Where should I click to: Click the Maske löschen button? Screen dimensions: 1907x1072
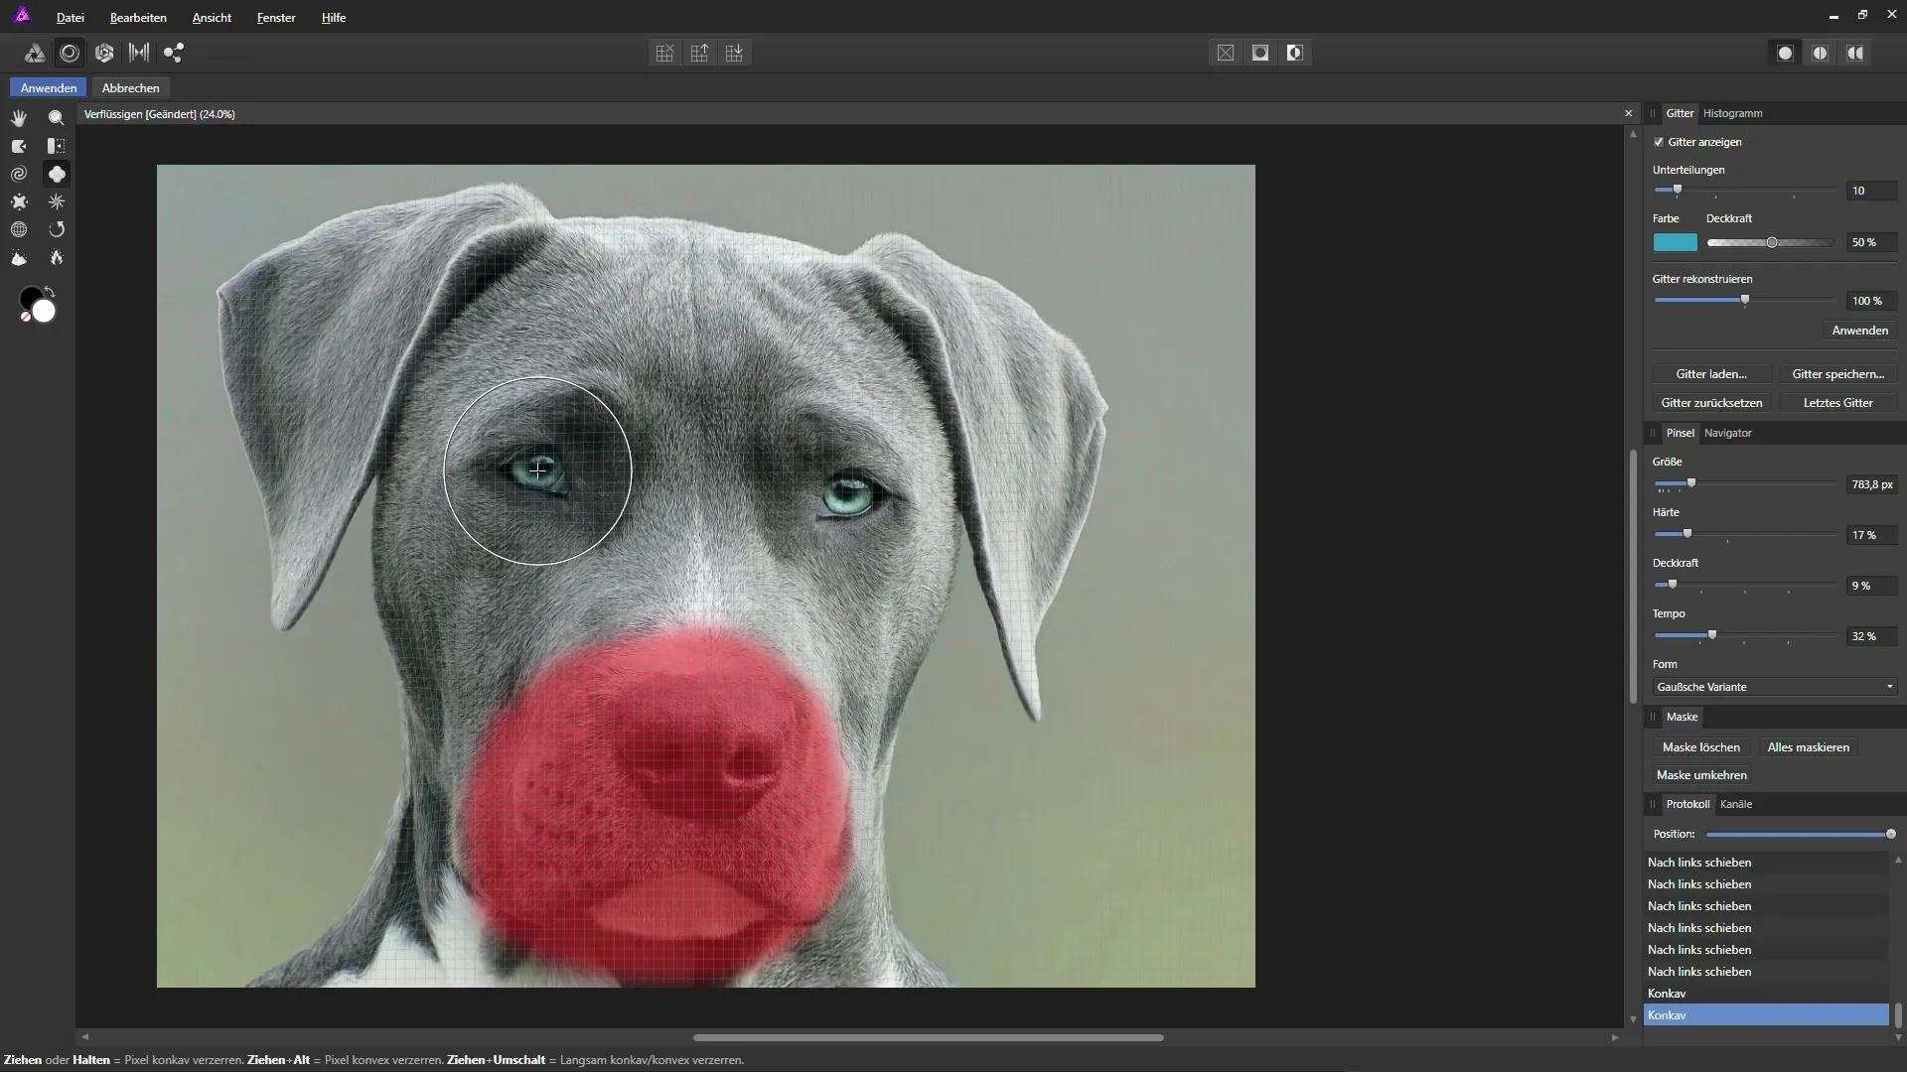click(1701, 747)
